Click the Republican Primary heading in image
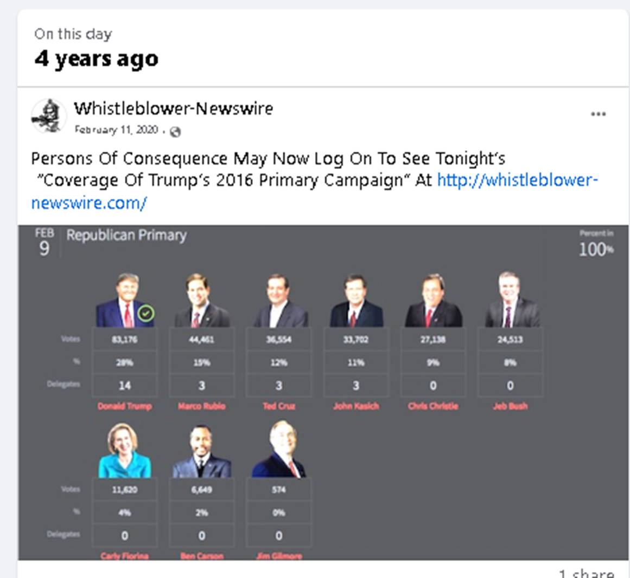Image resolution: width=630 pixels, height=578 pixels. pos(126,236)
